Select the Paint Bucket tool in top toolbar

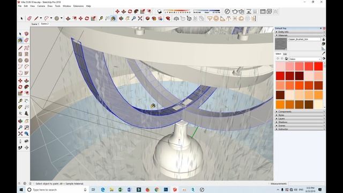(113, 19)
